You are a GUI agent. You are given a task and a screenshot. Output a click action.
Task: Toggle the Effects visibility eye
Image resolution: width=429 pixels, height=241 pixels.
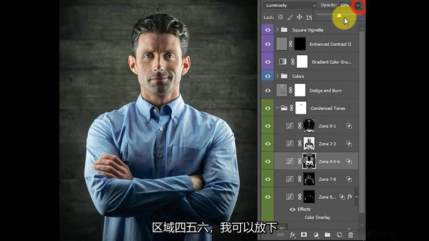(292, 209)
